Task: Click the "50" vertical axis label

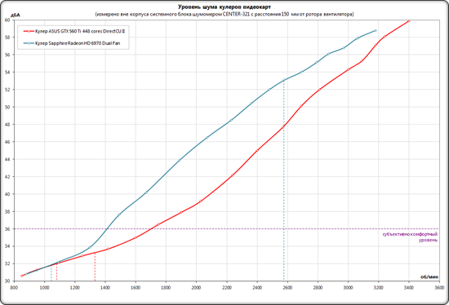Action: 7,107
